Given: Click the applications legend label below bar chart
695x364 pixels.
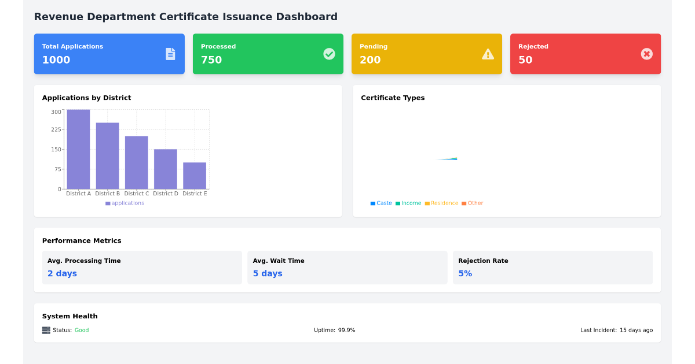Looking at the screenshot, I should (x=129, y=203).
